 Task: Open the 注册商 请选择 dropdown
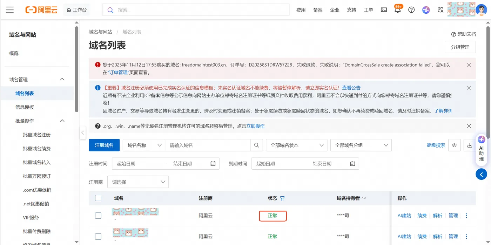click(x=138, y=182)
